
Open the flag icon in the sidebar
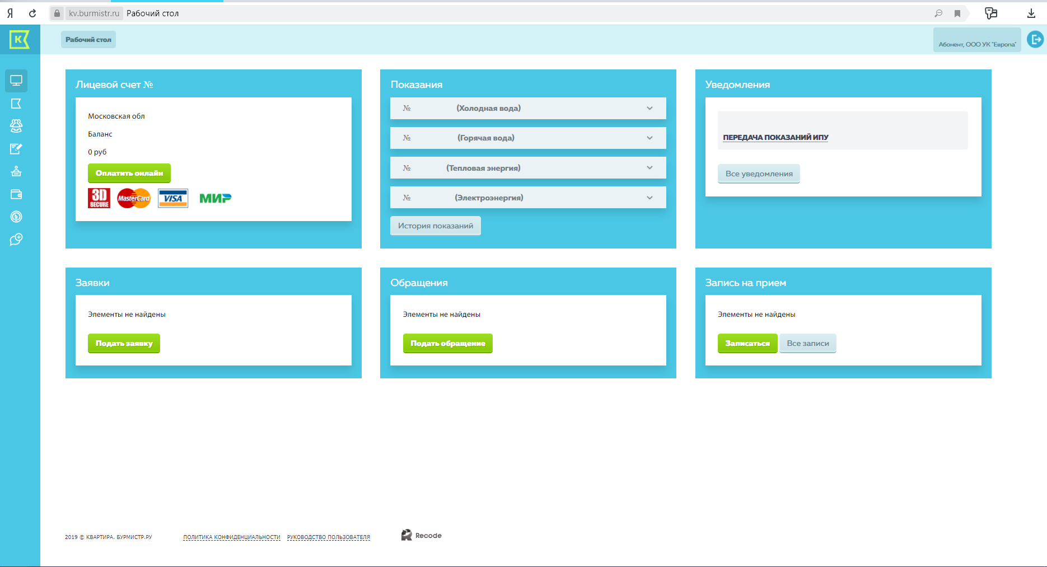[x=16, y=104]
